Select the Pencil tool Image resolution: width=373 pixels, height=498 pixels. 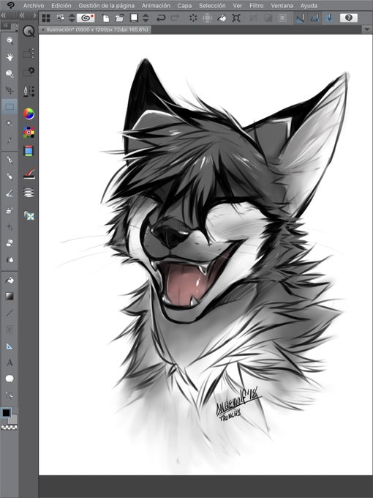10,176
